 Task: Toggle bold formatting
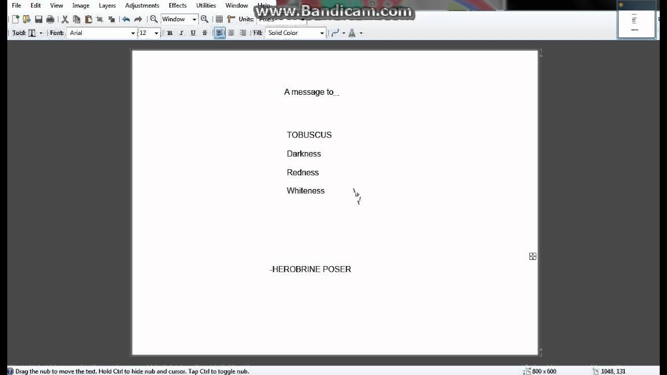pos(170,33)
